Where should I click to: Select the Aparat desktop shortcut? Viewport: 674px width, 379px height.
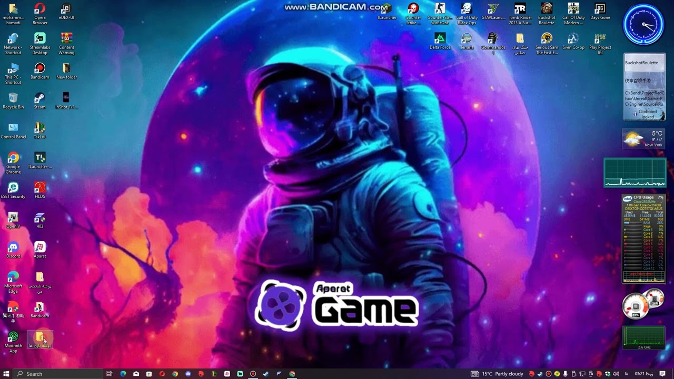39,250
